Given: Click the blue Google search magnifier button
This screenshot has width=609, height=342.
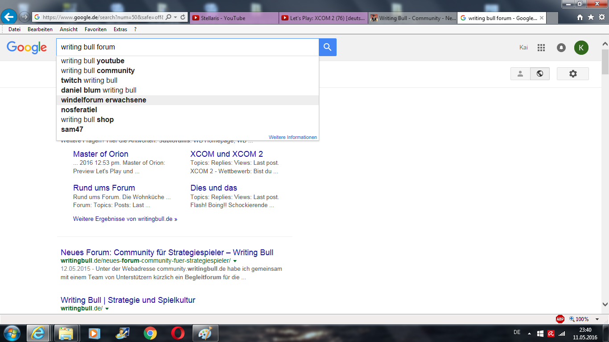Looking at the screenshot, I should (x=328, y=47).
